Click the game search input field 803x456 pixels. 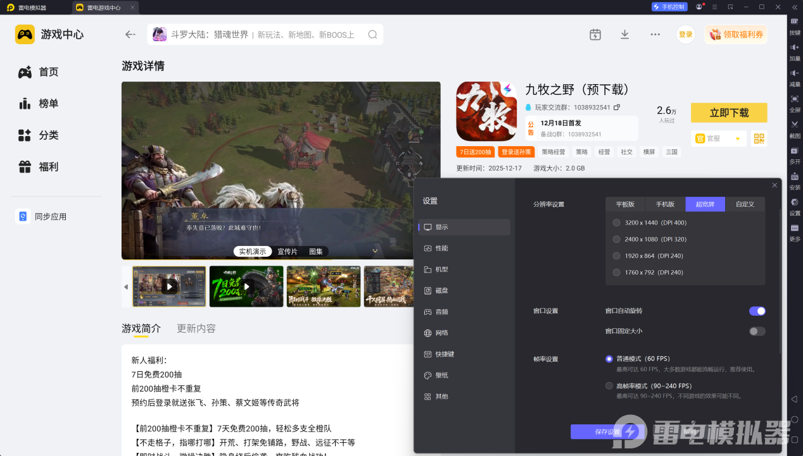pyautogui.click(x=265, y=35)
